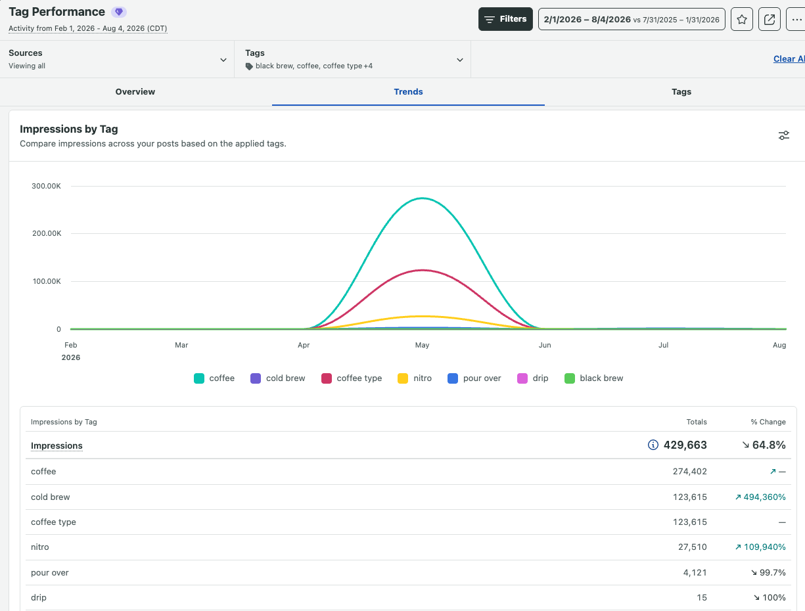The image size is (805, 611).
Task: Click the Clear All link
Action: click(x=789, y=59)
